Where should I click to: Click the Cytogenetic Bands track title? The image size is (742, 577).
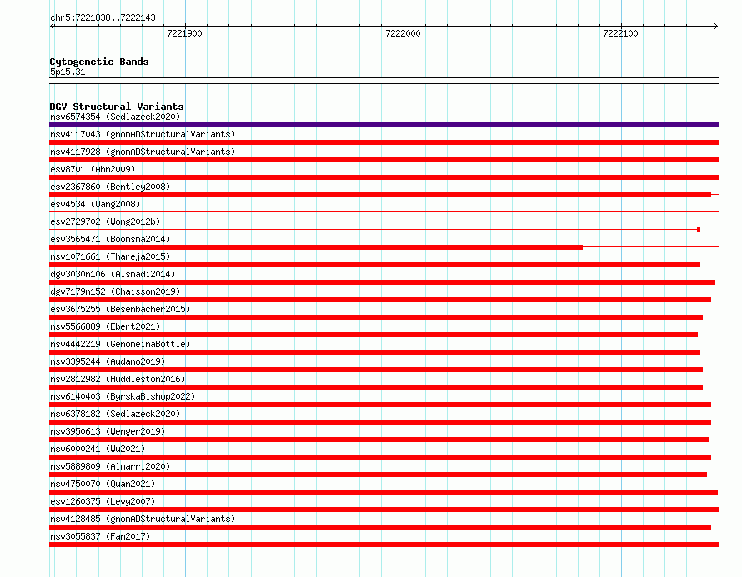tap(99, 62)
